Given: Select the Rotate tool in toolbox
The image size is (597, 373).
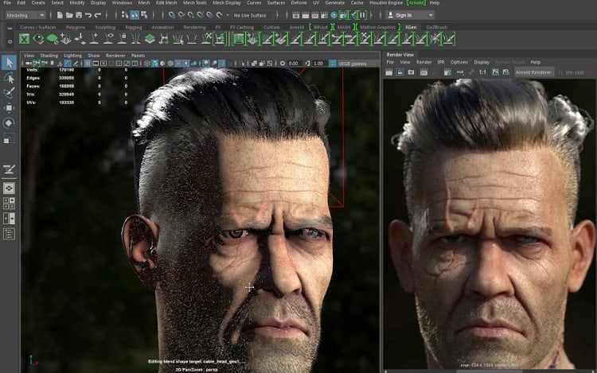Looking at the screenshot, I should [x=9, y=123].
